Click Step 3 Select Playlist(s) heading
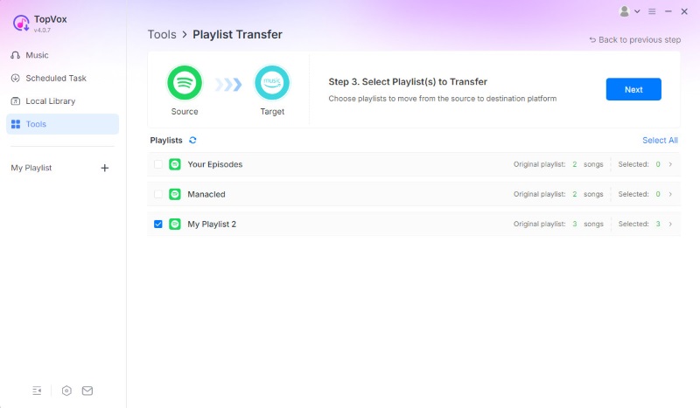The width and height of the screenshot is (700, 408). pos(408,82)
